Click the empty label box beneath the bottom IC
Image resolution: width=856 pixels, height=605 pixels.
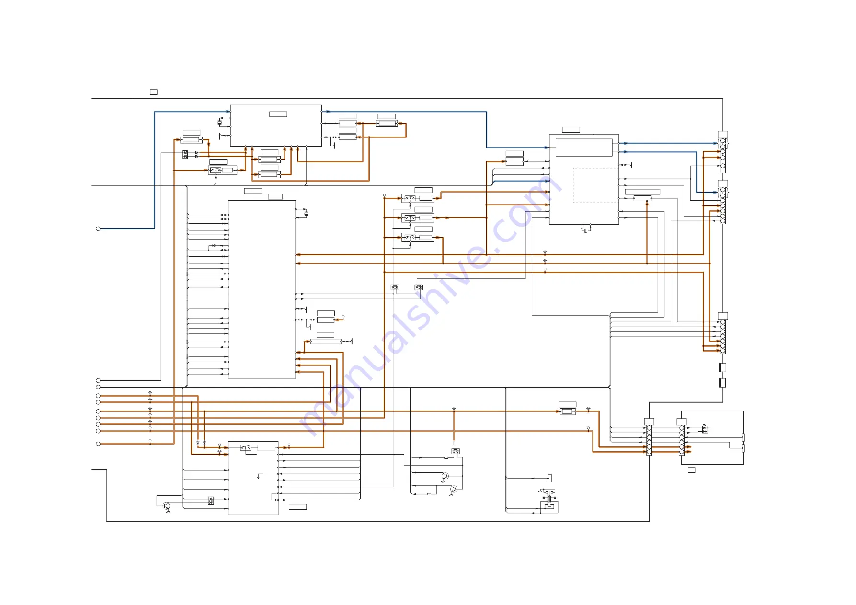pos(297,507)
